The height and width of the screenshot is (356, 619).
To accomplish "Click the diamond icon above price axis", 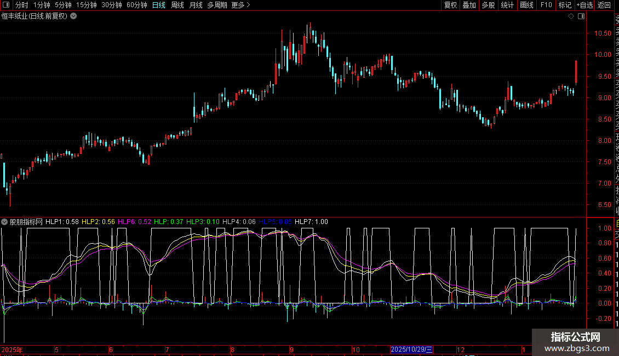I will point(571,16).
